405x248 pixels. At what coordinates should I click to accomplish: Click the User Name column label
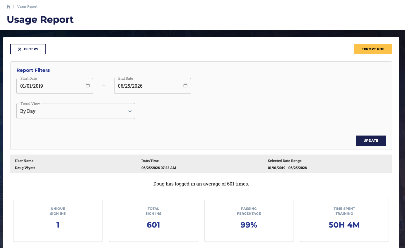point(24,161)
